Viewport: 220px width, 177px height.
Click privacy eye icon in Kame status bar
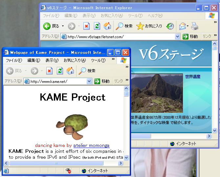[69, 171]
